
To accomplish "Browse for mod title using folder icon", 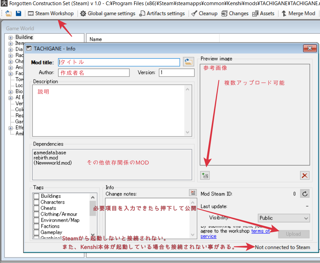I will tap(188, 62).
